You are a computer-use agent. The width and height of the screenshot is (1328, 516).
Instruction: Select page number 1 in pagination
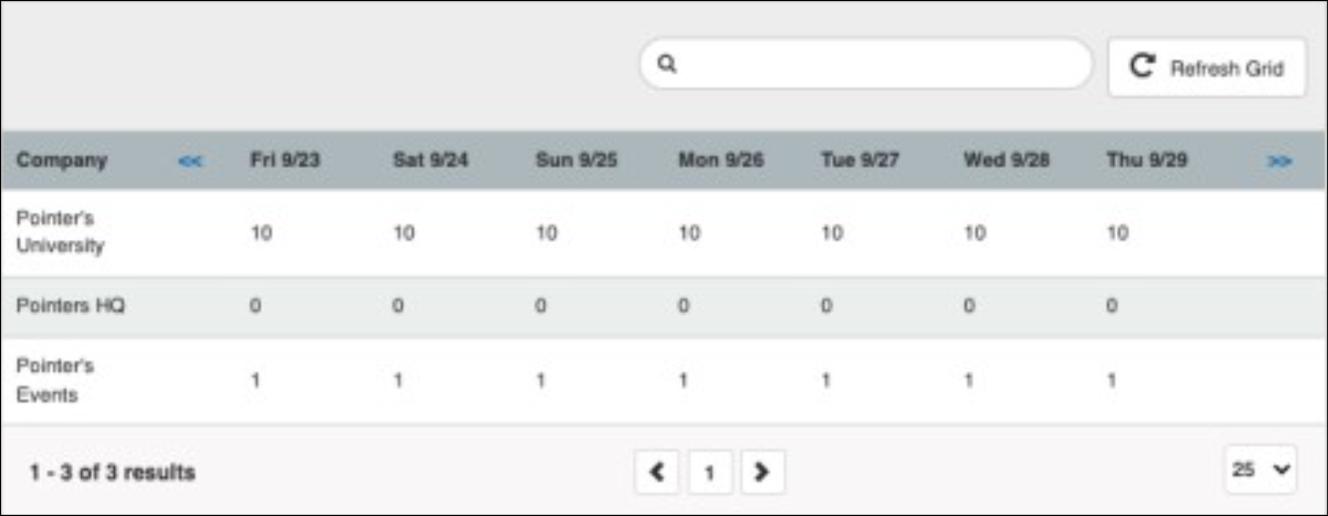click(709, 472)
